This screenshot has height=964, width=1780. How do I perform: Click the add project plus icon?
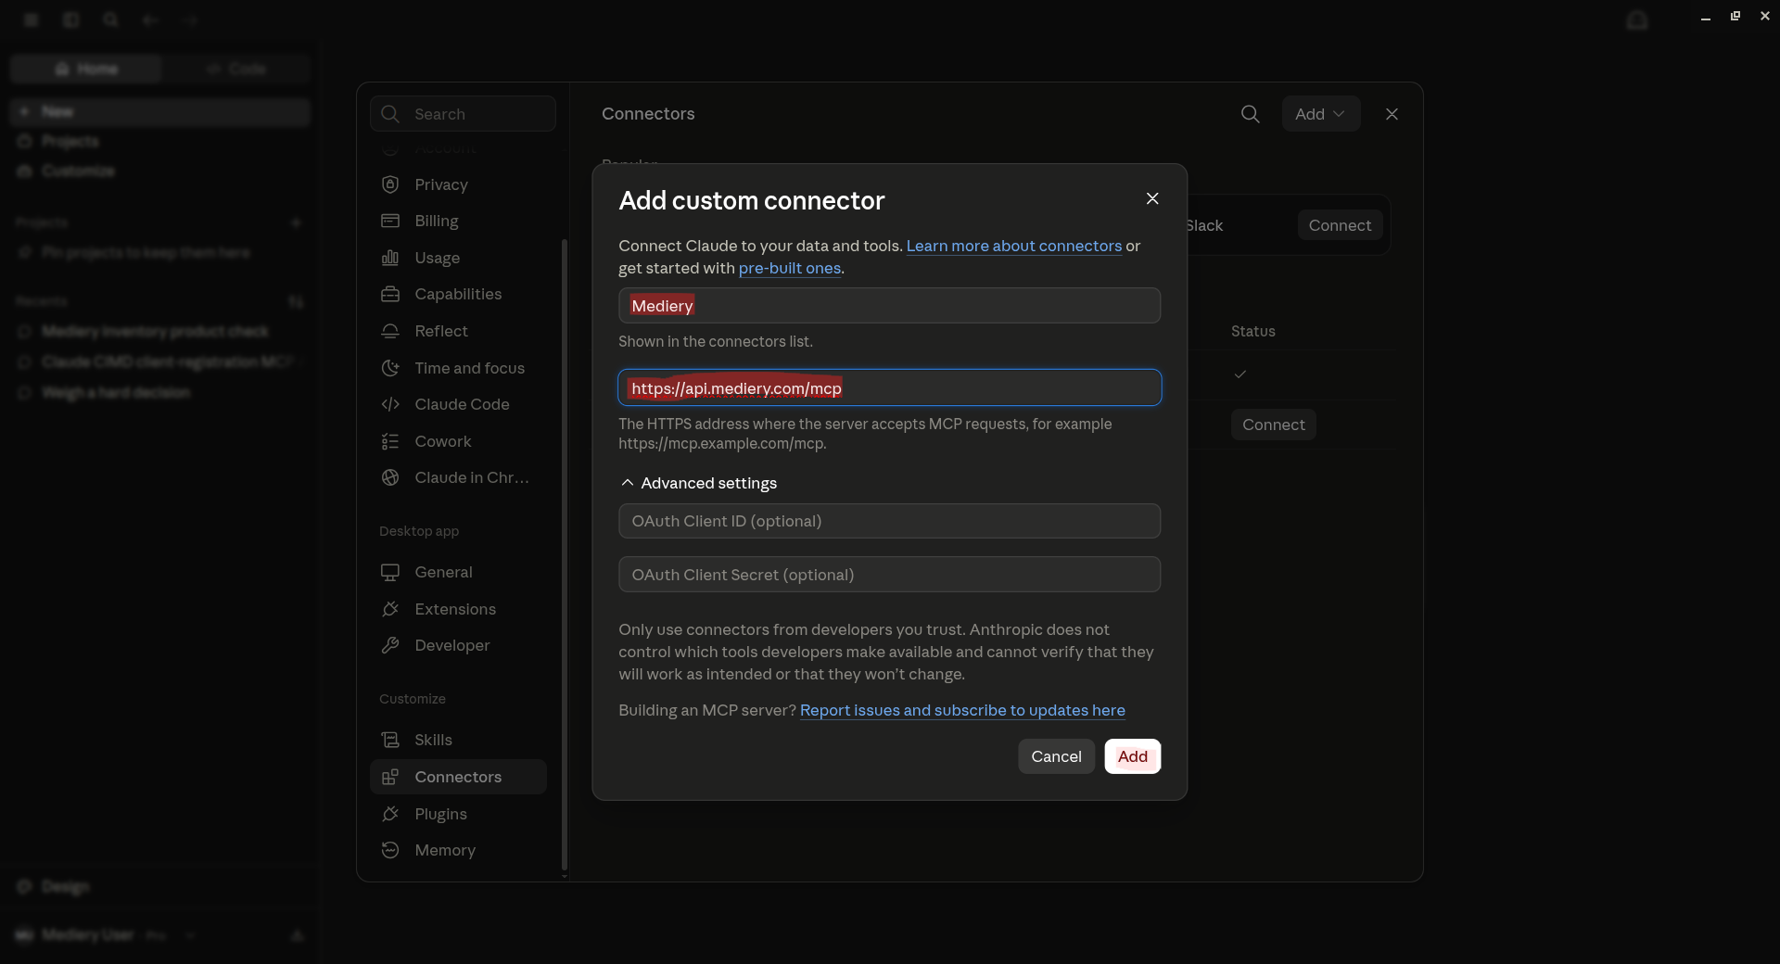[296, 222]
